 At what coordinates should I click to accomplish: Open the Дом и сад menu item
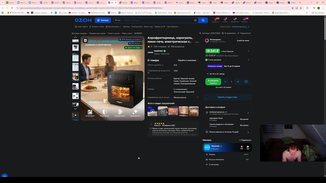pos(148,27)
